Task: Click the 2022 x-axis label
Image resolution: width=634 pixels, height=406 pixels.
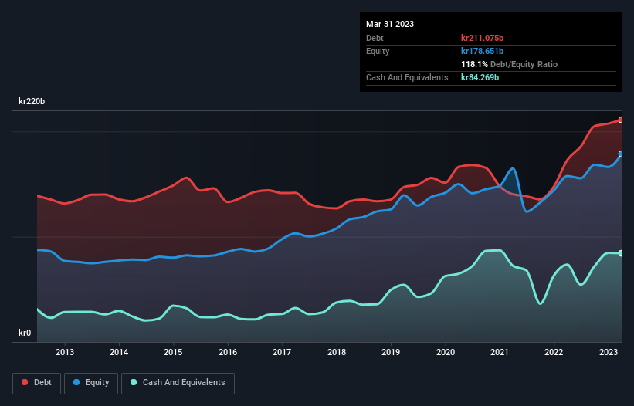Action: [x=554, y=352]
